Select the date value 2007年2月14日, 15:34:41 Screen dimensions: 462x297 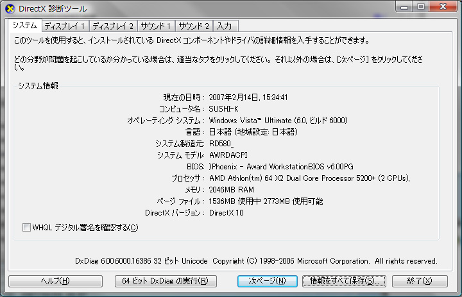(248, 98)
